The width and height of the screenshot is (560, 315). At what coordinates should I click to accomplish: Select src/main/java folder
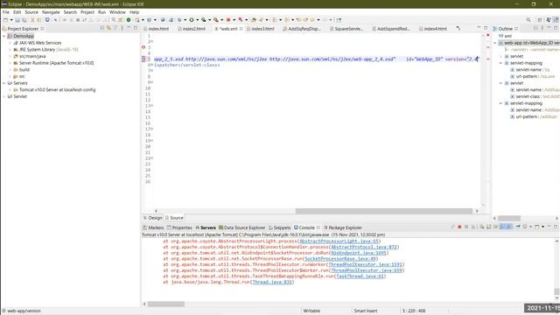32,56
